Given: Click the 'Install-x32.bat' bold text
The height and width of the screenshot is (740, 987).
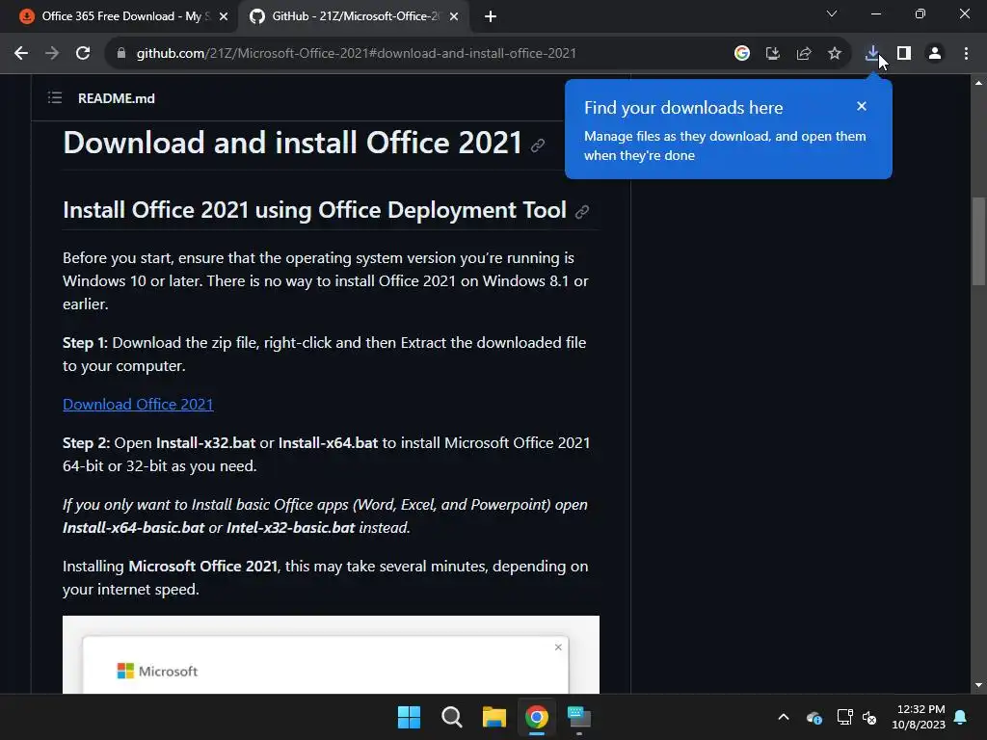Looking at the screenshot, I should tap(206, 443).
